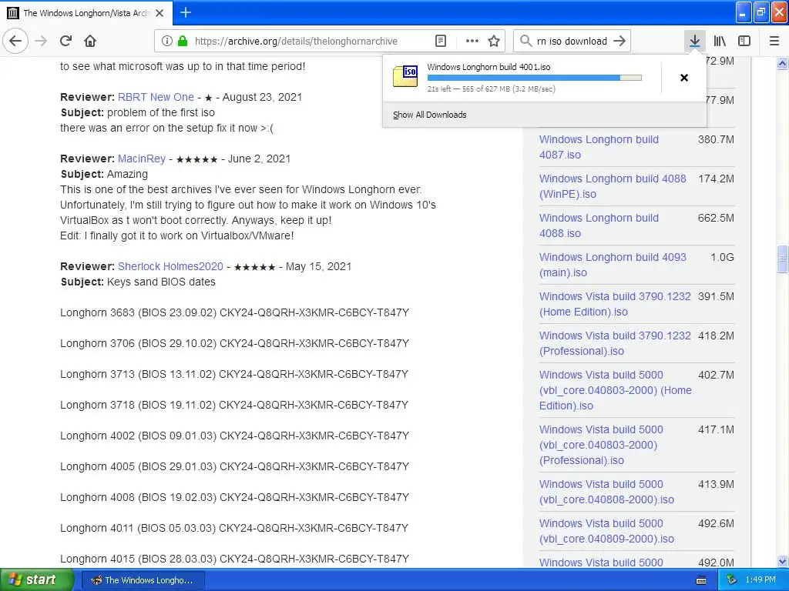Click the Longhorn 4015 key line
This screenshot has width=789, height=591.
point(234,559)
